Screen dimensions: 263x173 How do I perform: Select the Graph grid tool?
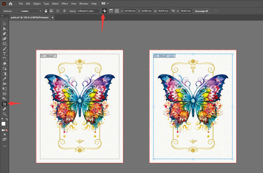coord(5,94)
